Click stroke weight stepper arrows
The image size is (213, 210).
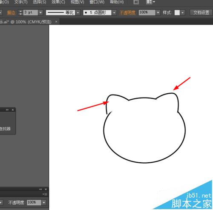(x=20, y=13)
